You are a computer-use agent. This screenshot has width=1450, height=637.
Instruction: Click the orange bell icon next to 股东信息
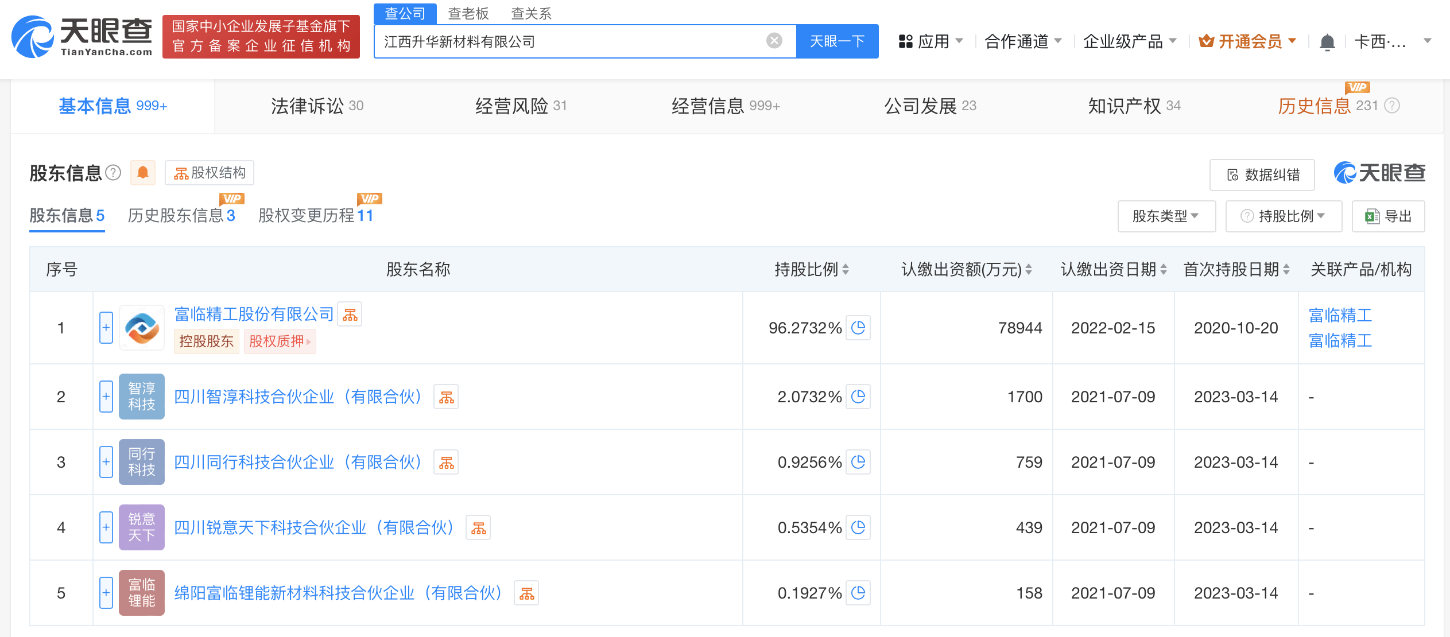143,173
